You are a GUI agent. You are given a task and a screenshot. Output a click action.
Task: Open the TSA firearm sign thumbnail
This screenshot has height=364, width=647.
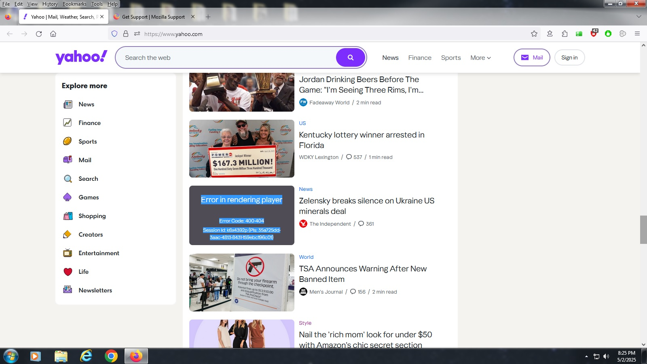[x=242, y=282]
